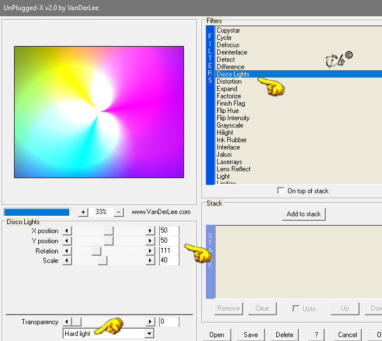The width and height of the screenshot is (382, 341).
Task: Click the Rotation slider thumb
Action: (x=96, y=251)
